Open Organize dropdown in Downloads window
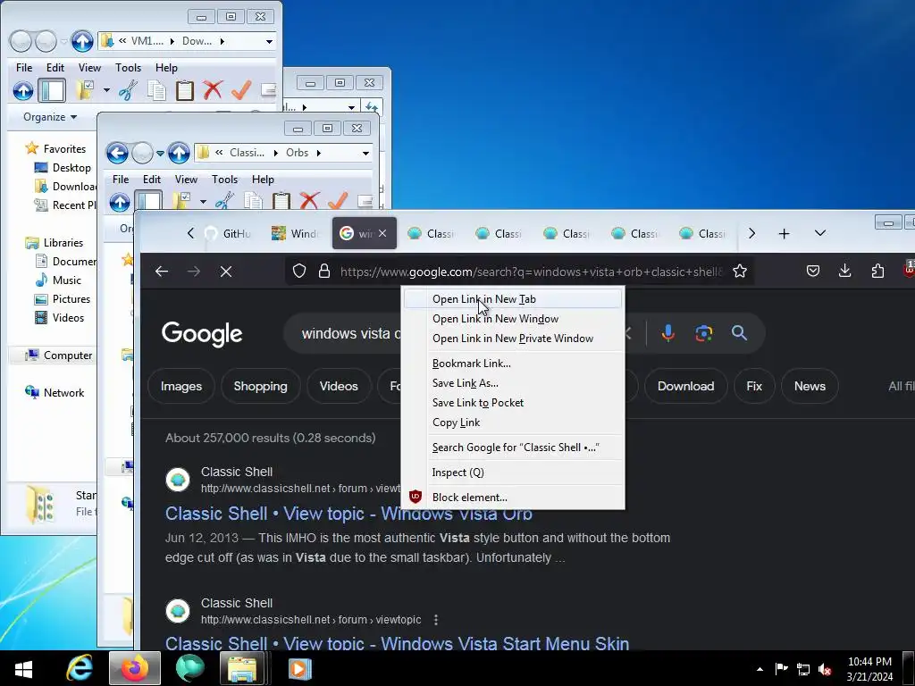915x686 pixels. click(50, 117)
